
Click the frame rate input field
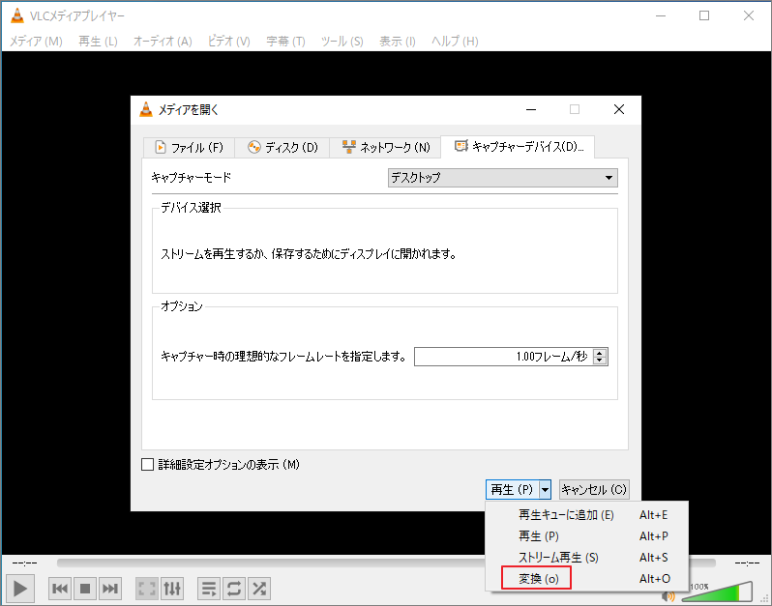(504, 357)
